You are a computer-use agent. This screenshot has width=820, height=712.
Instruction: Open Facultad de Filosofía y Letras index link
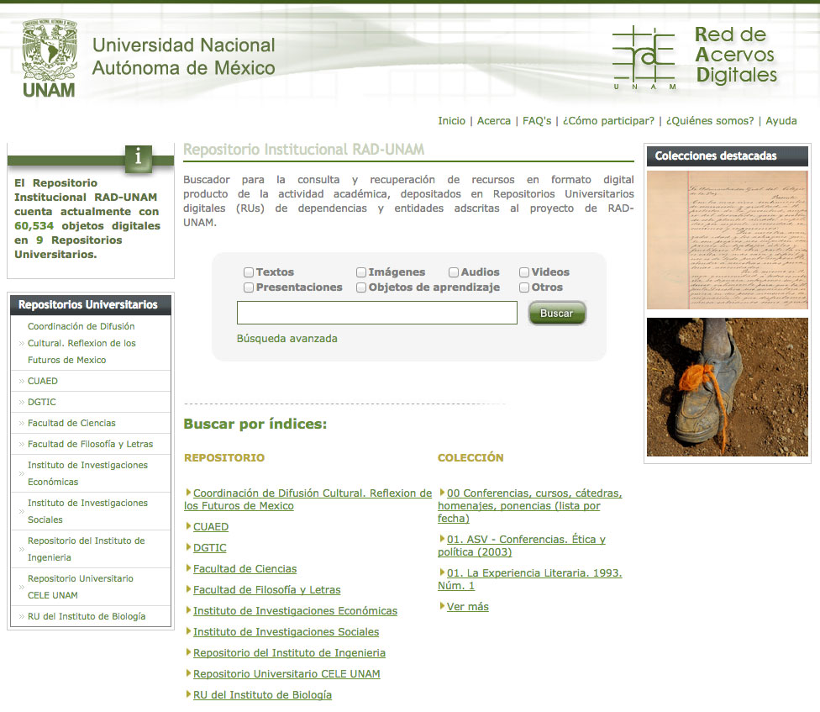tap(266, 589)
